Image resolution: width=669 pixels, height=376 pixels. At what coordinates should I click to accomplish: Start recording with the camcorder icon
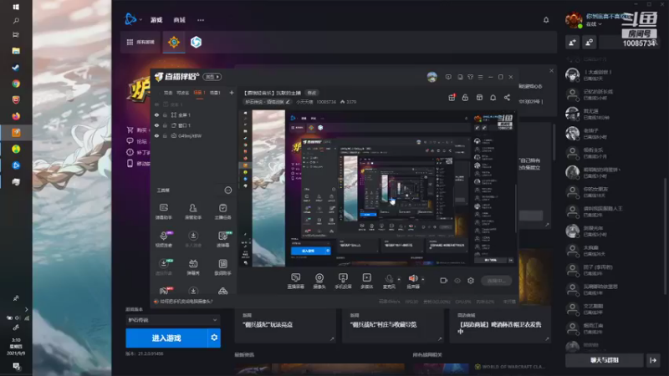point(444,281)
